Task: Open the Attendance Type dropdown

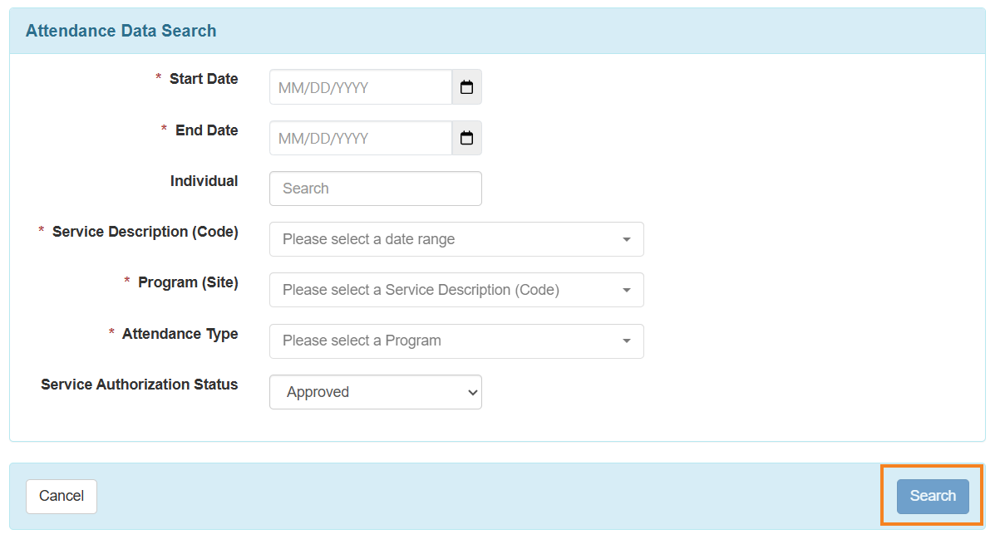Action: (x=456, y=341)
